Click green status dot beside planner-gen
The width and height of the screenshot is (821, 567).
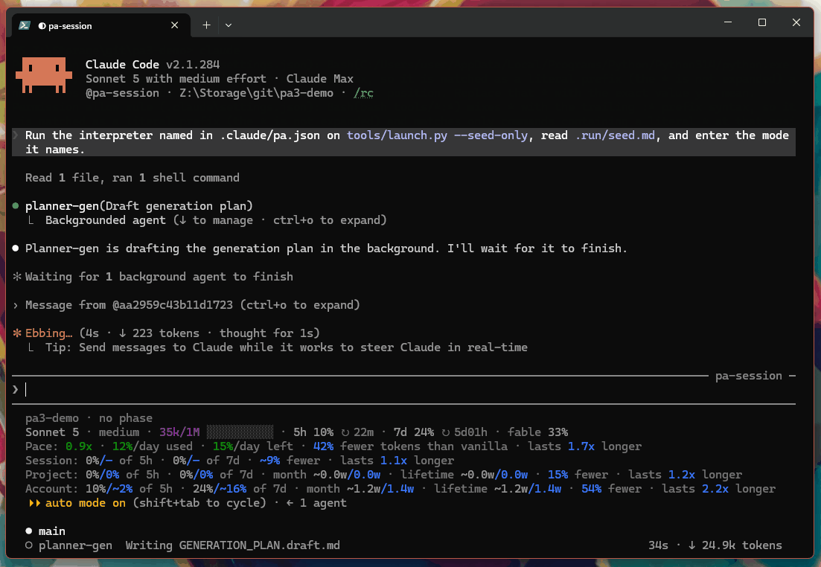(16, 206)
